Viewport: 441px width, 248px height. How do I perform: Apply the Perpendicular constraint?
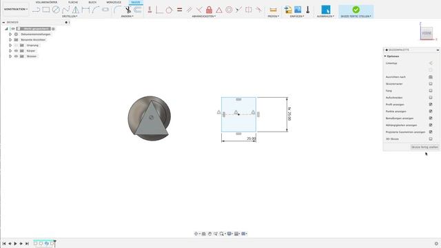[x=199, y=10]
